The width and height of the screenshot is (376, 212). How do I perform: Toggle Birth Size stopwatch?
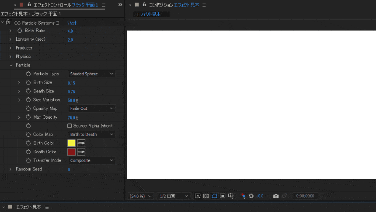point(28,82)
